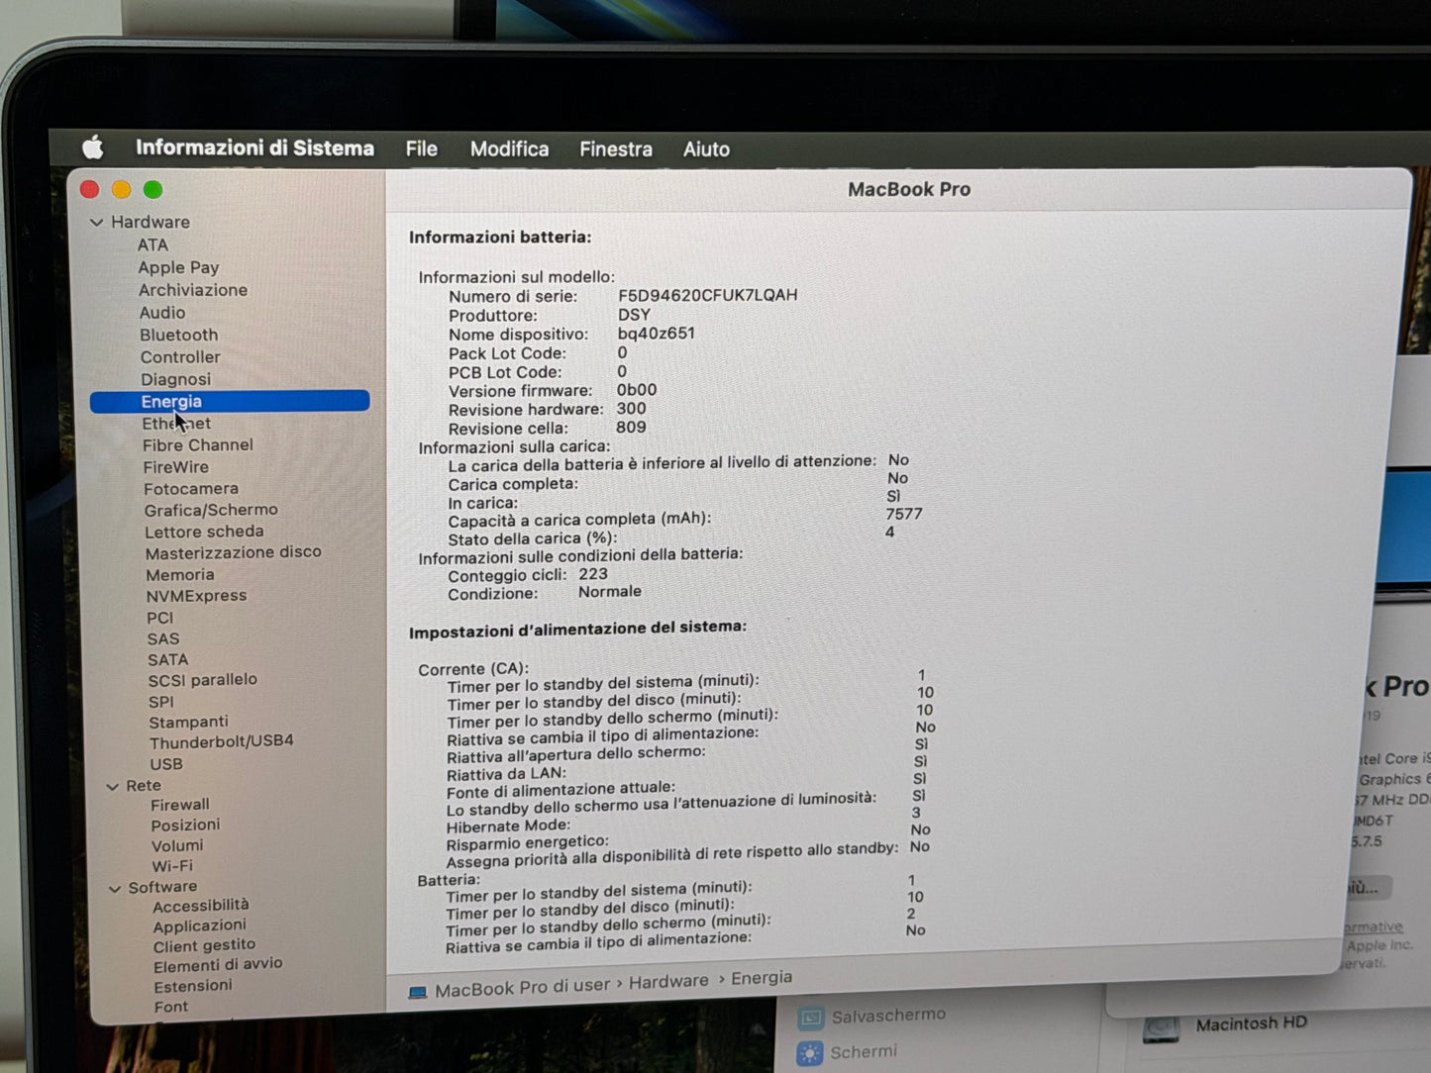Screen dimensions: 1431x1073
Task: Click 'MacBook Pro di user' in path bar
Action: [522, 988]
